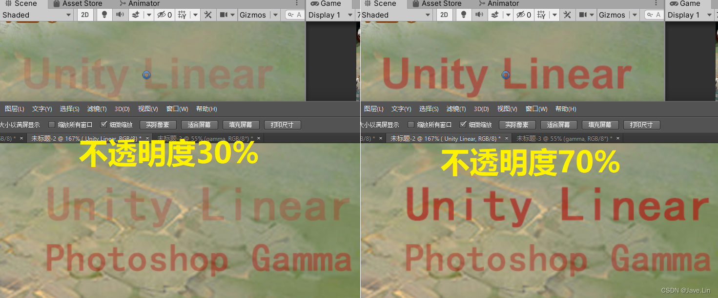Enable the 缩放所有窗口 checkbox
This screenshot has height=298, width=718.
(51, 124)
